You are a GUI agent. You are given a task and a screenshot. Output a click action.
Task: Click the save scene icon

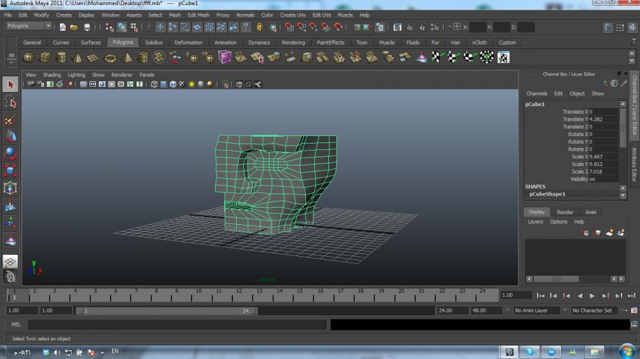(x=87, y=27)
